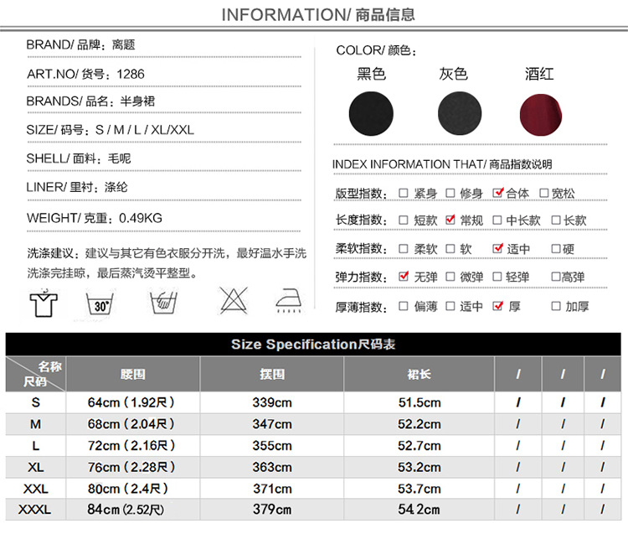Viewport: 628px width, 534px height.
Task: Click the 68cm (2.04尺) waist cell
Action: 131,423
